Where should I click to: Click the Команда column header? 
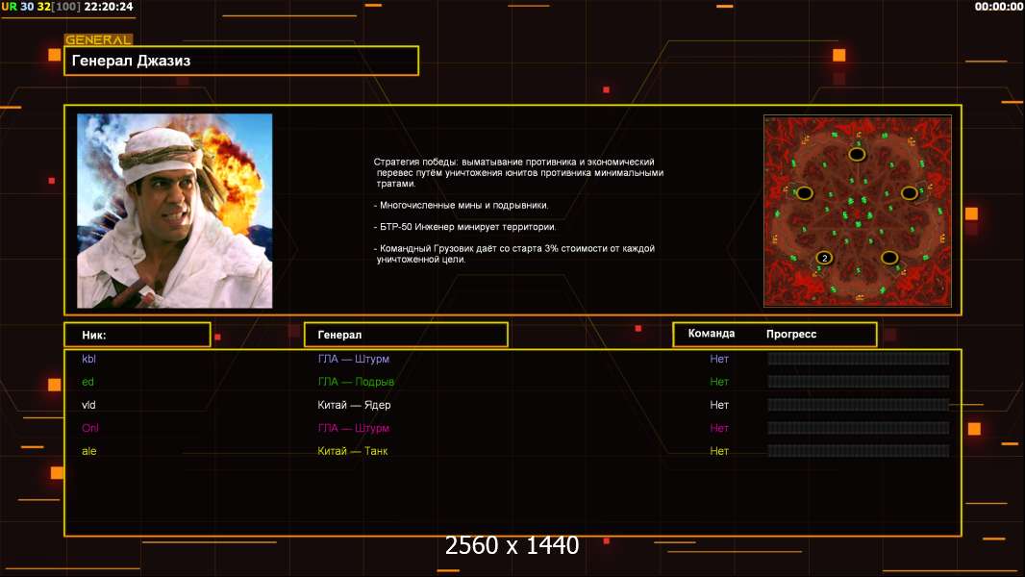[x=712, y=334]
